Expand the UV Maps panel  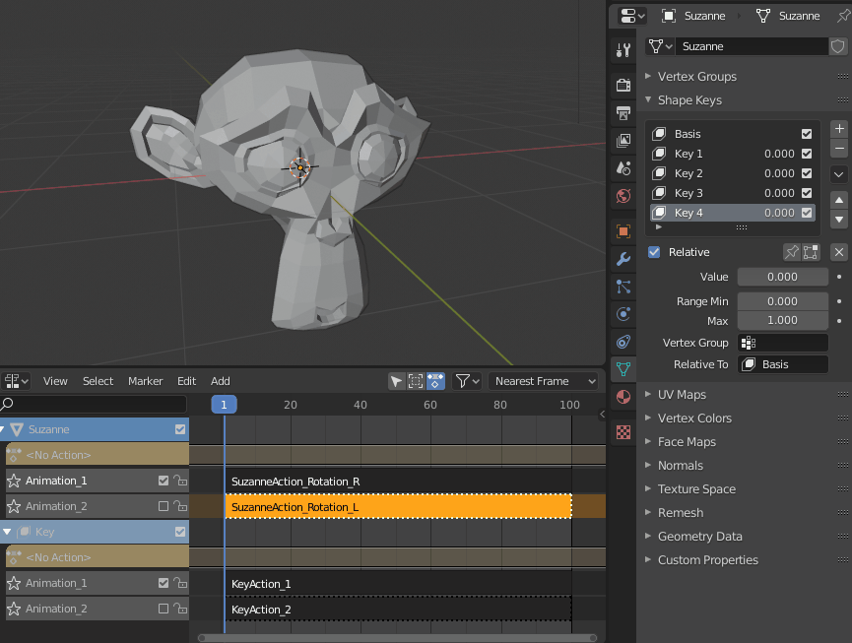(x=682, y=395)
